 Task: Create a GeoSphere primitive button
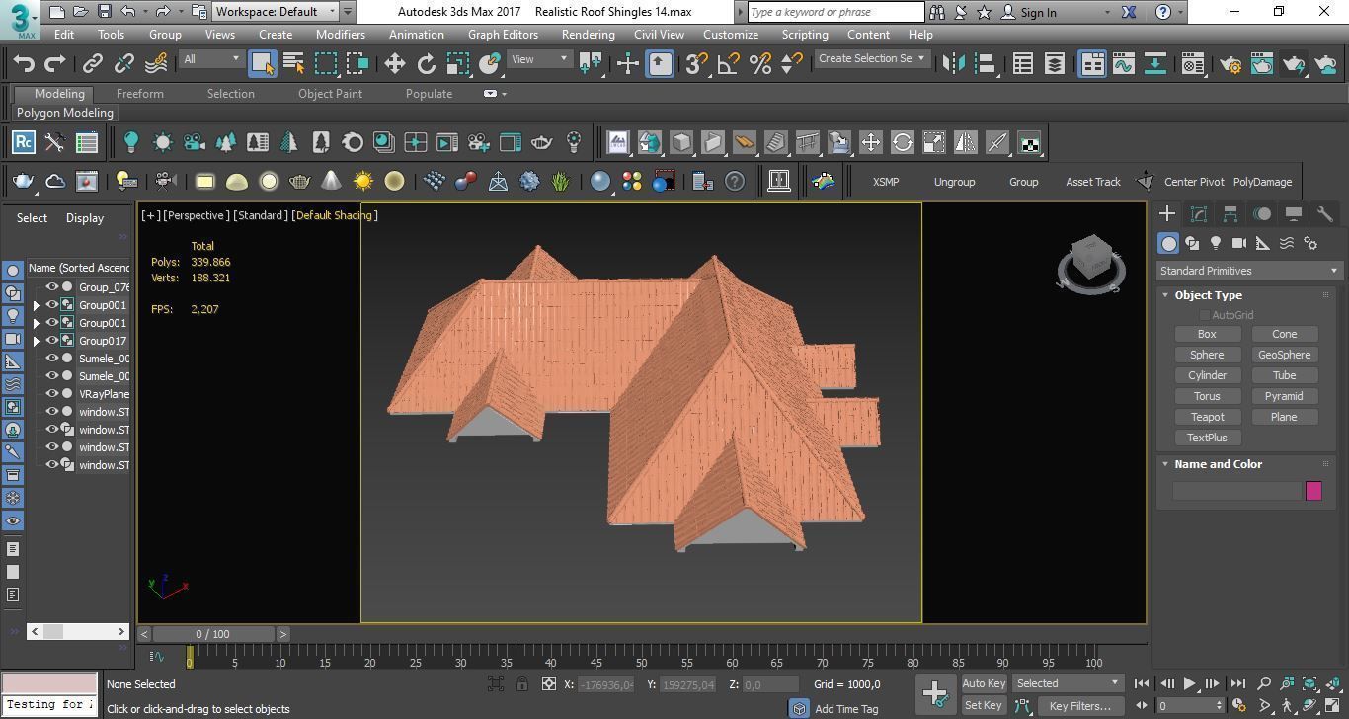click(x=1284, y=355)
